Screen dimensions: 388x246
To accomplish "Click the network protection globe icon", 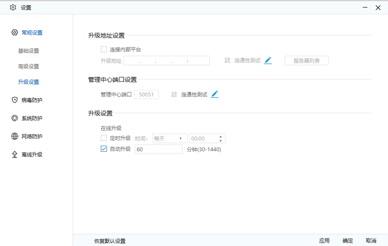I will coord(15,136).
